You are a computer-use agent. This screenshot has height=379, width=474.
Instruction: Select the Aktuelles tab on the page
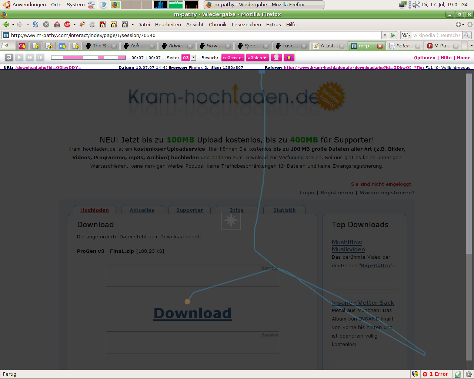pos(142,210)
